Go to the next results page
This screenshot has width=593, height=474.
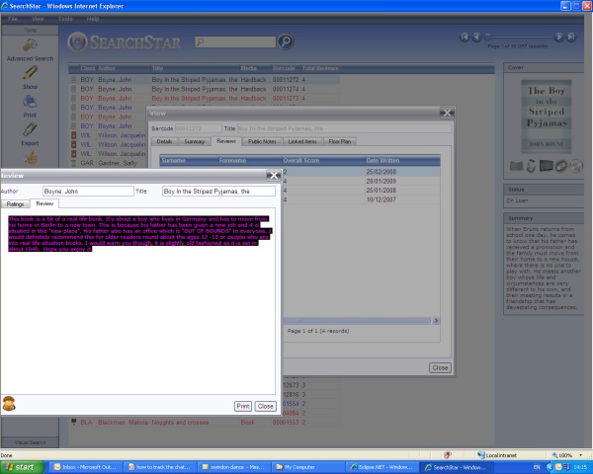click(x=558, y=37)
